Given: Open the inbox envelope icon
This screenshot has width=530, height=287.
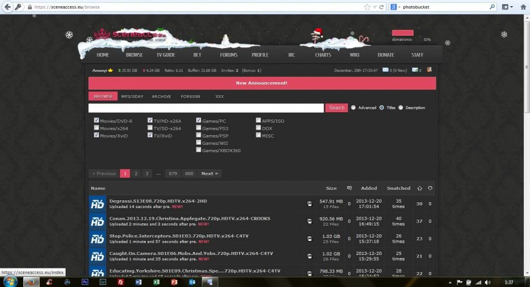Looking at the screenshot, I should 385,70.
